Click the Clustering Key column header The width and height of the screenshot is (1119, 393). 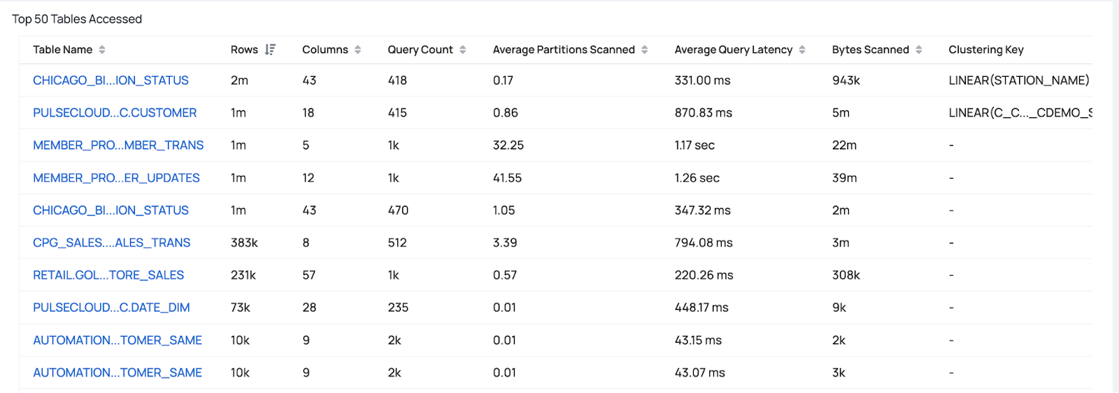tap(985, 50)
